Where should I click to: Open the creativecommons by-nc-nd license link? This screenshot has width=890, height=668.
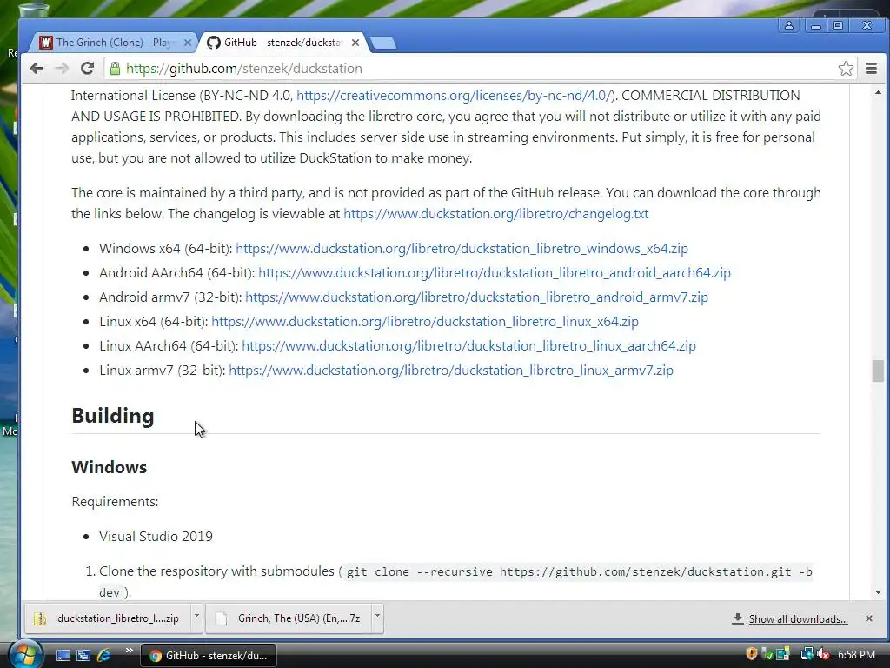click(x=455, y=96)
